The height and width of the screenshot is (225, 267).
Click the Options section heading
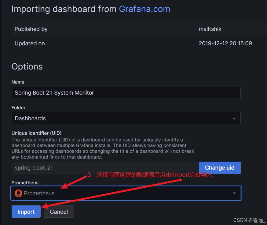pos(27,66)
